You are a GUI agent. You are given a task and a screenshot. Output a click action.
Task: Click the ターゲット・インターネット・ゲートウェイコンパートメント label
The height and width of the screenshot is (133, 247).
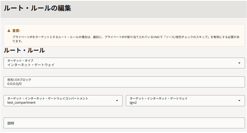click(x=48, y=99)
